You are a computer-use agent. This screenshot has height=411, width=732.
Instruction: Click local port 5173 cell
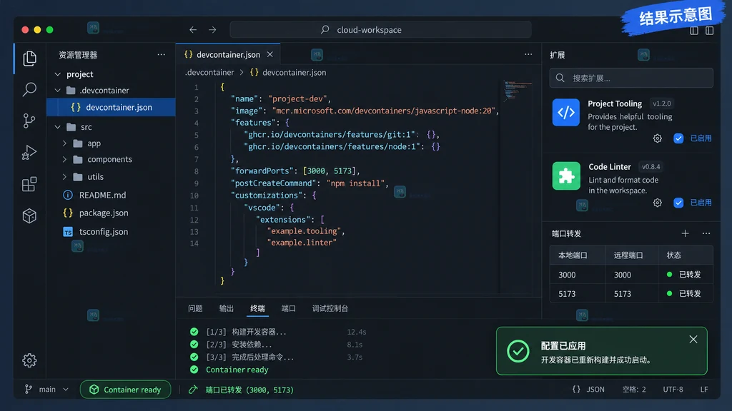click(x=578, y=294)
